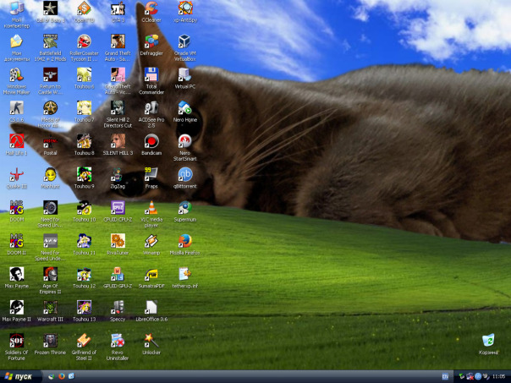Select the VLC media player icon
The height and width of the screenshot is (383, 511).
click(x=151, y=208)
